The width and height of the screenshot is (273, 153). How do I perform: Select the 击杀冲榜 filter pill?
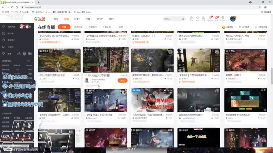coord(78,27)
